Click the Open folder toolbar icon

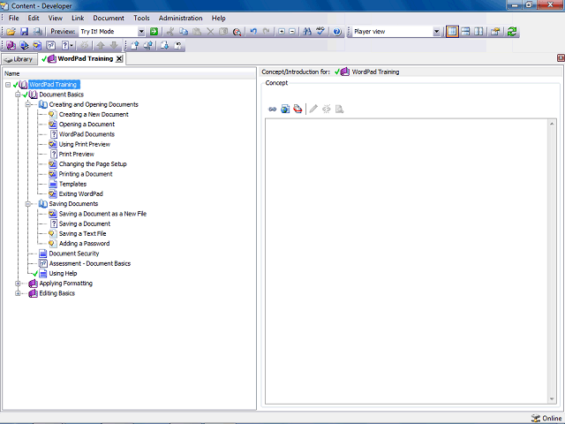(x=11, y=32)
